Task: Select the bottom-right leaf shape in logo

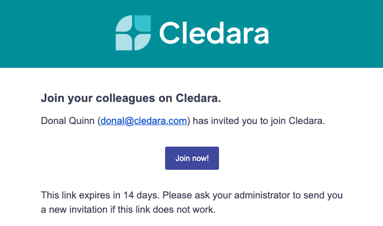Action: click(143, 42)
